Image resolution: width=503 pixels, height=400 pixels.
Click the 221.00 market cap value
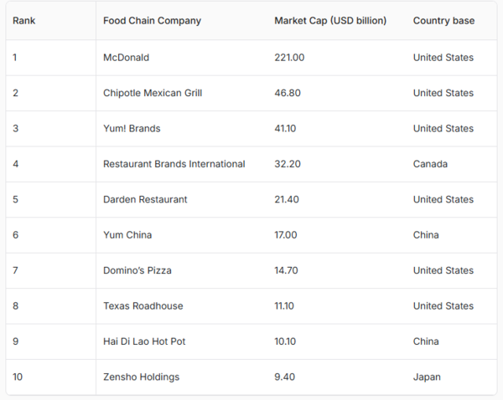coord(289,58)
